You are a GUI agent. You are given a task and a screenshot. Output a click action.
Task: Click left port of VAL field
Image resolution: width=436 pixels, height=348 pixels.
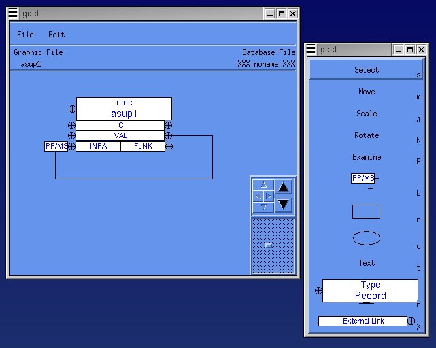tap(71, 136)
